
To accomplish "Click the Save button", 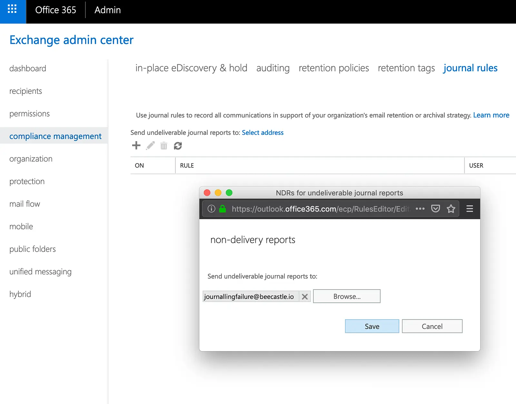I will coord(372,326).
